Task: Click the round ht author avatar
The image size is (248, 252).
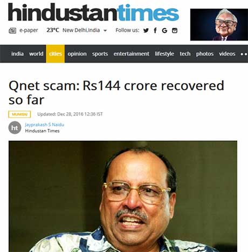Action: point(15,127)
